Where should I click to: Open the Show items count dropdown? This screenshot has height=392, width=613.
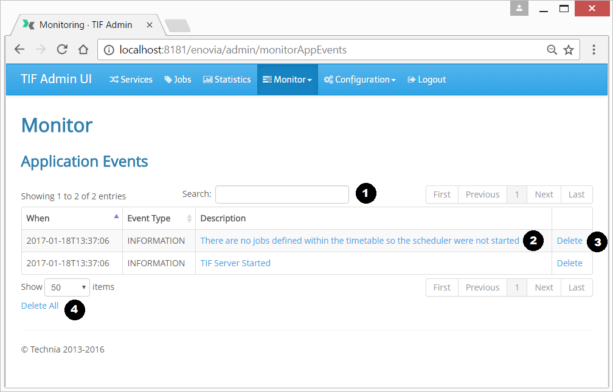tap(67, 287)
